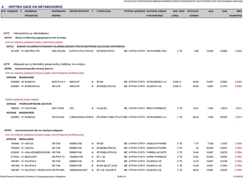This screenshot has height=178, width=243.
Task: Click packaging BTX20SACHETS
Action: tap(105, 51)
